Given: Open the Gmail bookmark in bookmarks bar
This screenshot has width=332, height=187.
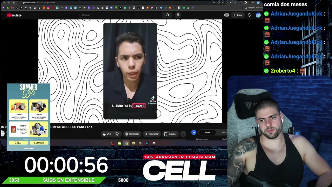Looking at the screenshot, I should 12,8.
